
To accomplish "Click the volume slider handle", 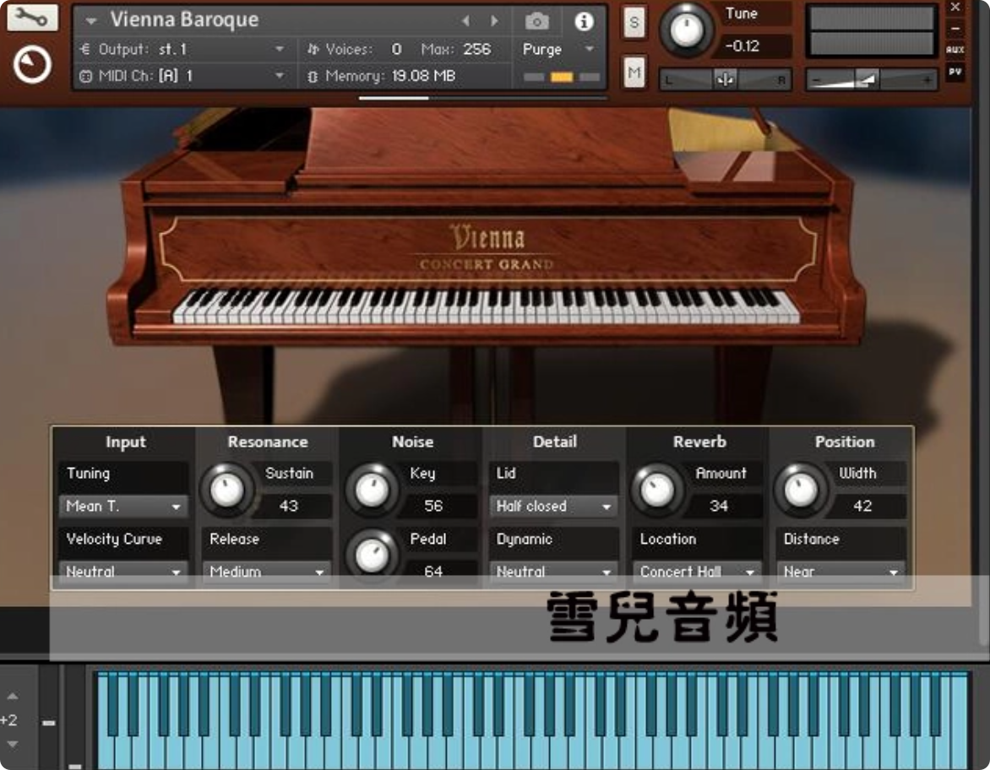I will tap(867, 79).
